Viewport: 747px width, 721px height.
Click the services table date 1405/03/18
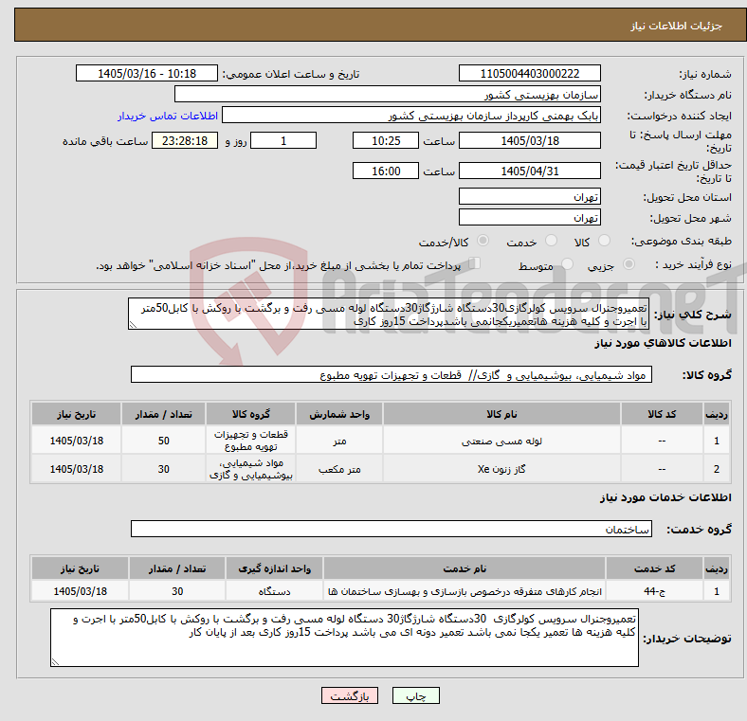(x=80, y=591)
